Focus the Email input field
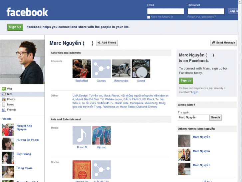 tap(165, 11)
